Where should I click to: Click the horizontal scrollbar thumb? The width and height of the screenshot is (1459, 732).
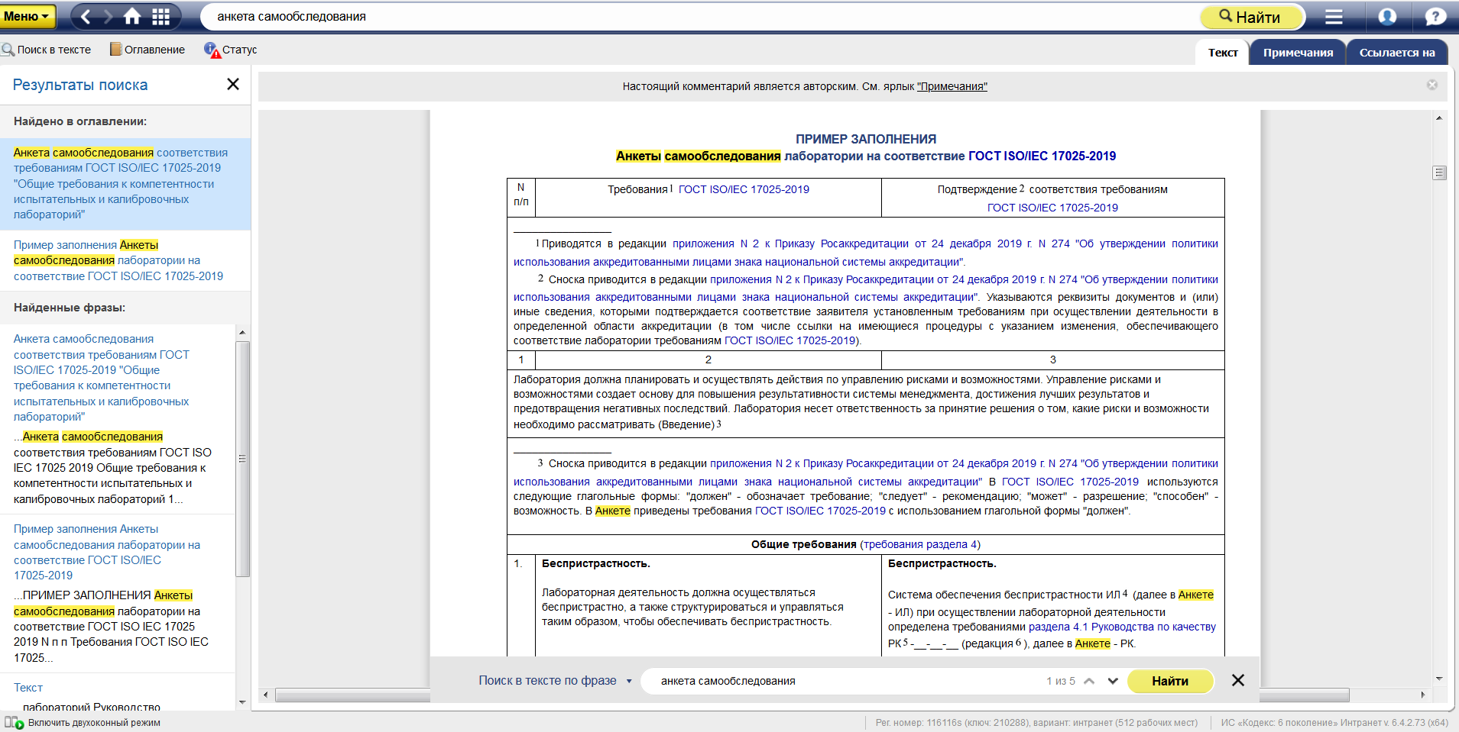point(812,695)
